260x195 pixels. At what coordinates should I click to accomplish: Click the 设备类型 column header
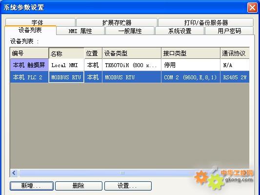[132, 53]
